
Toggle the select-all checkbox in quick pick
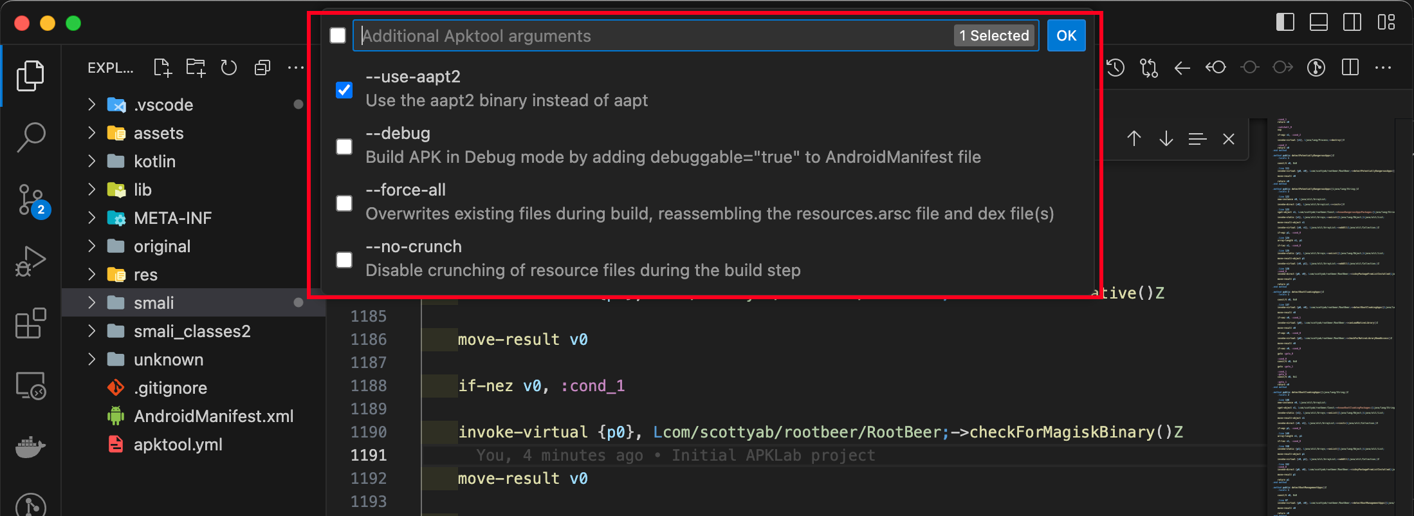pos(338,35)
